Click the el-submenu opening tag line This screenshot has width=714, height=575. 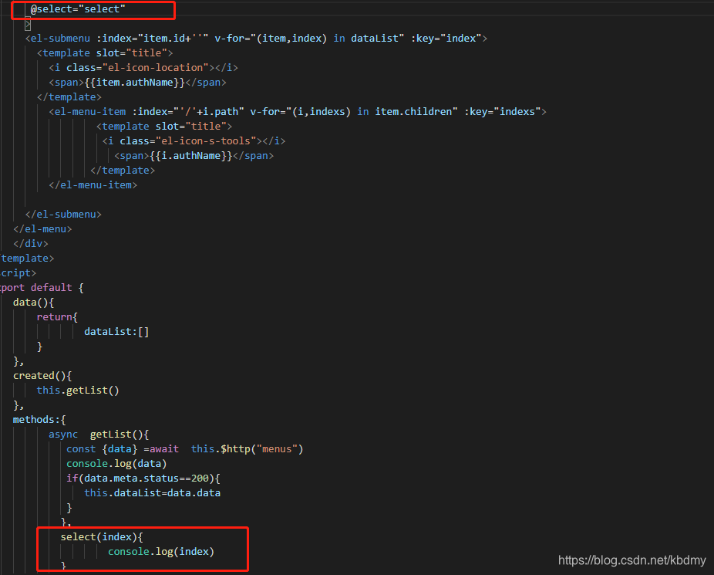click(256, 39)
